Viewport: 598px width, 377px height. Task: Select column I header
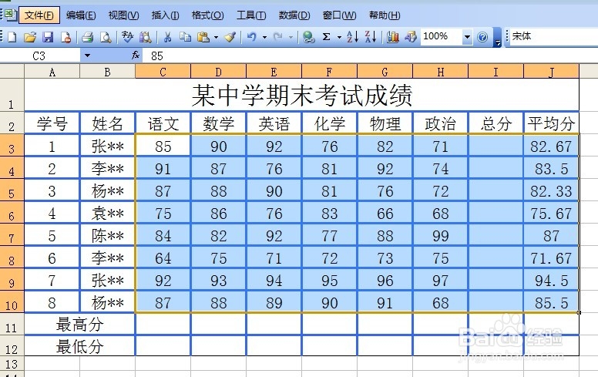[x=496, y=72]
